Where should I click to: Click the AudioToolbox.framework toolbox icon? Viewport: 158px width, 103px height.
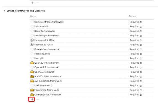pyautogui.click(x=32, y=76)
